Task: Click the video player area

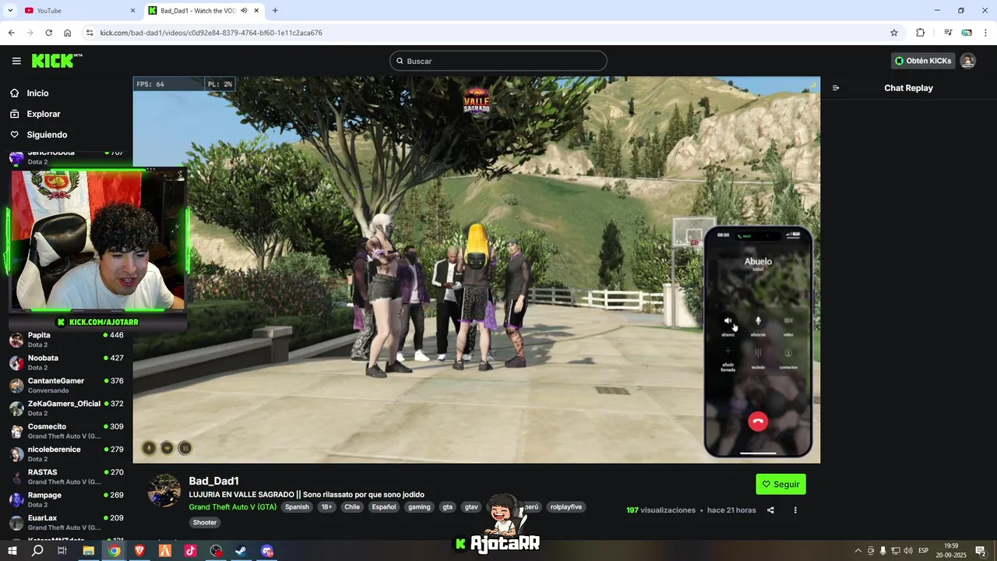Action: click(476, 270)
